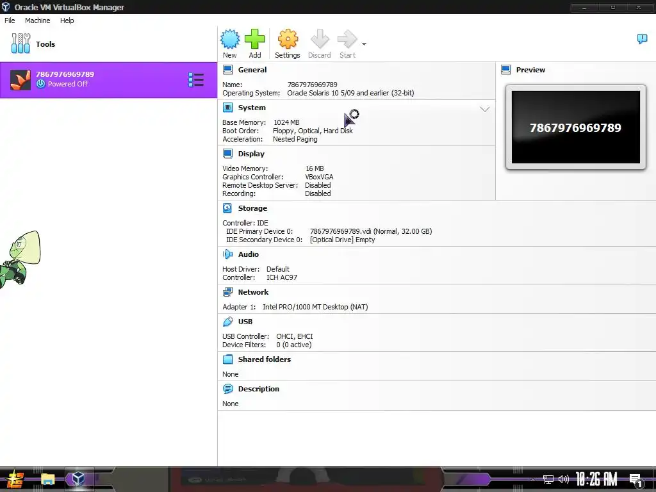The image size is (656, 492).
Task: Click the Base Memory value 1024 MB
Action: [x=286, y=122]
